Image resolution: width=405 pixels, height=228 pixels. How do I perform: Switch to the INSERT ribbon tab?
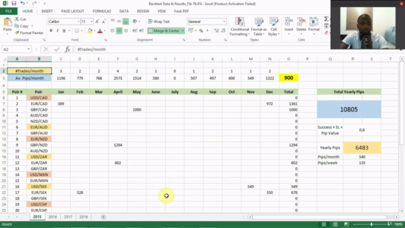[x=47, y=11]
